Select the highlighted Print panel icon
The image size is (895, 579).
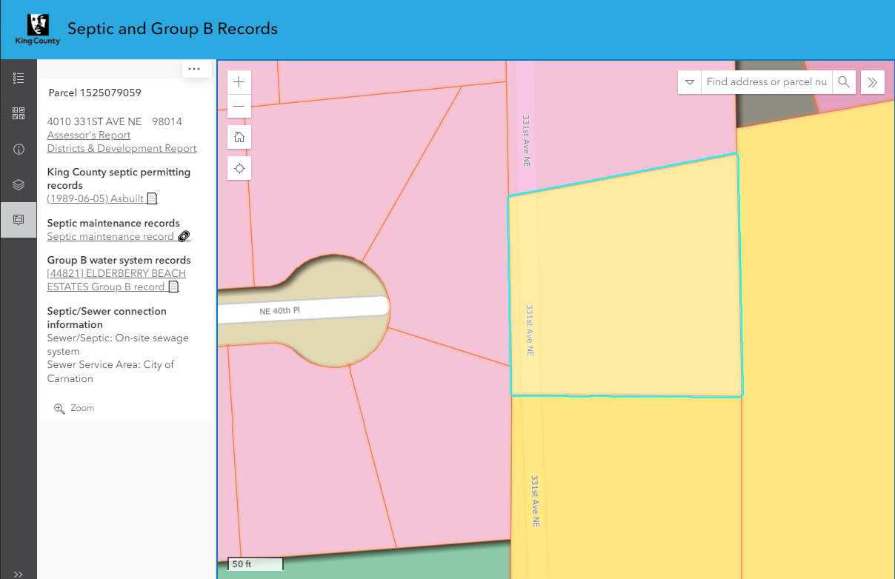19,219
